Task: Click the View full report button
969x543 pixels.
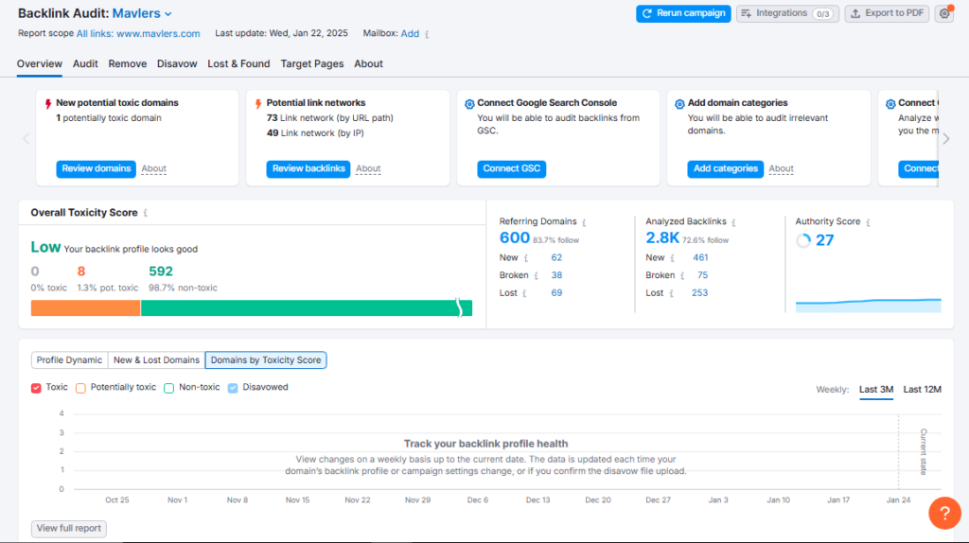Action: pyautogui.click(x=68, y=528)
